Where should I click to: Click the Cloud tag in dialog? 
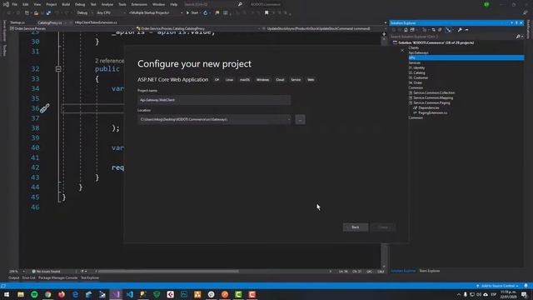(280, 80)
